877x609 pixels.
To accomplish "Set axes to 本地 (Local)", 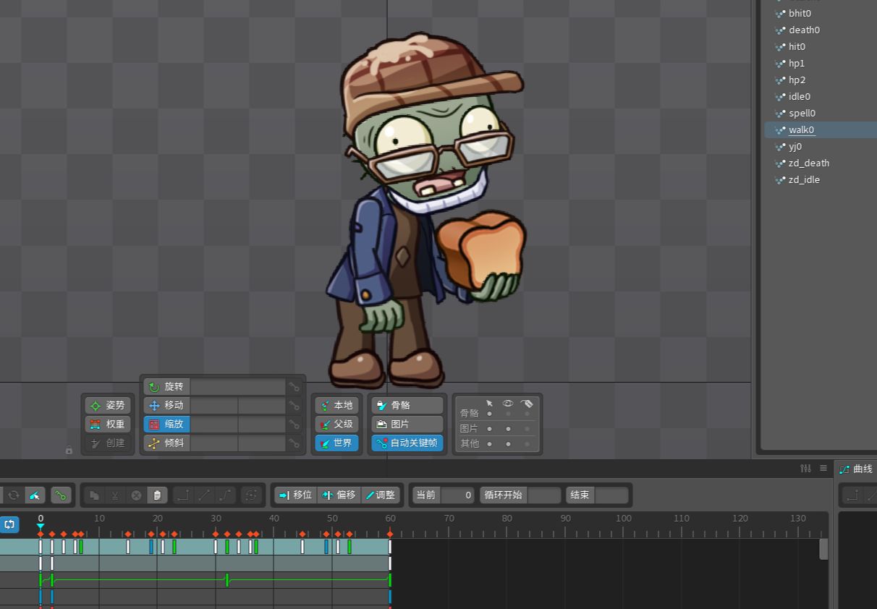I will pos(336,406).
